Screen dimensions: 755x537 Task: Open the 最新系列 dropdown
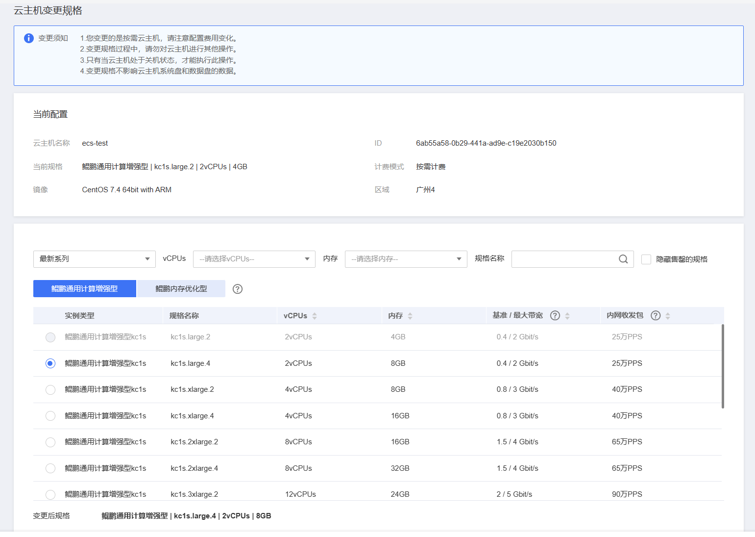94,259
